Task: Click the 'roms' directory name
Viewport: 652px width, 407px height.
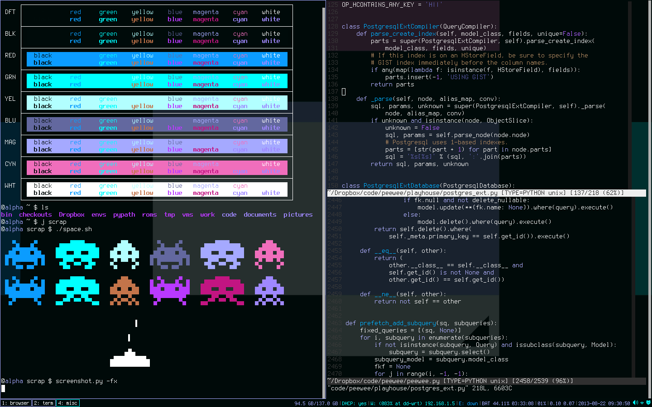Action: tap(149, 215)
